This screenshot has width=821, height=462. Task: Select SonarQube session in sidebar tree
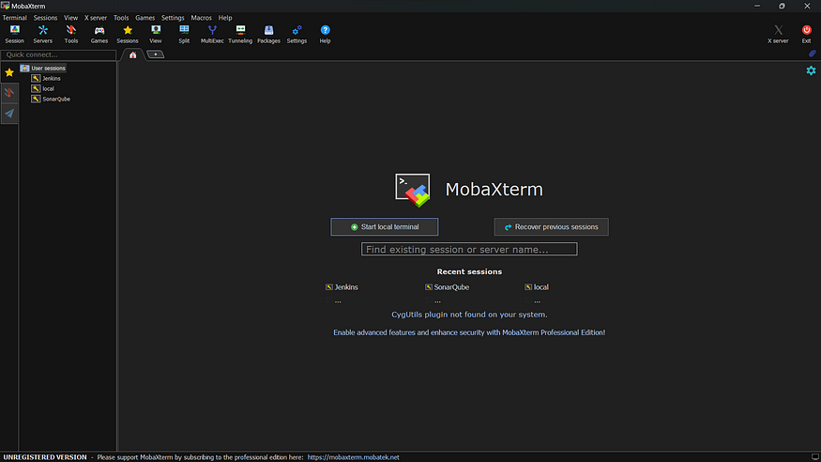[x=51, y=99]
